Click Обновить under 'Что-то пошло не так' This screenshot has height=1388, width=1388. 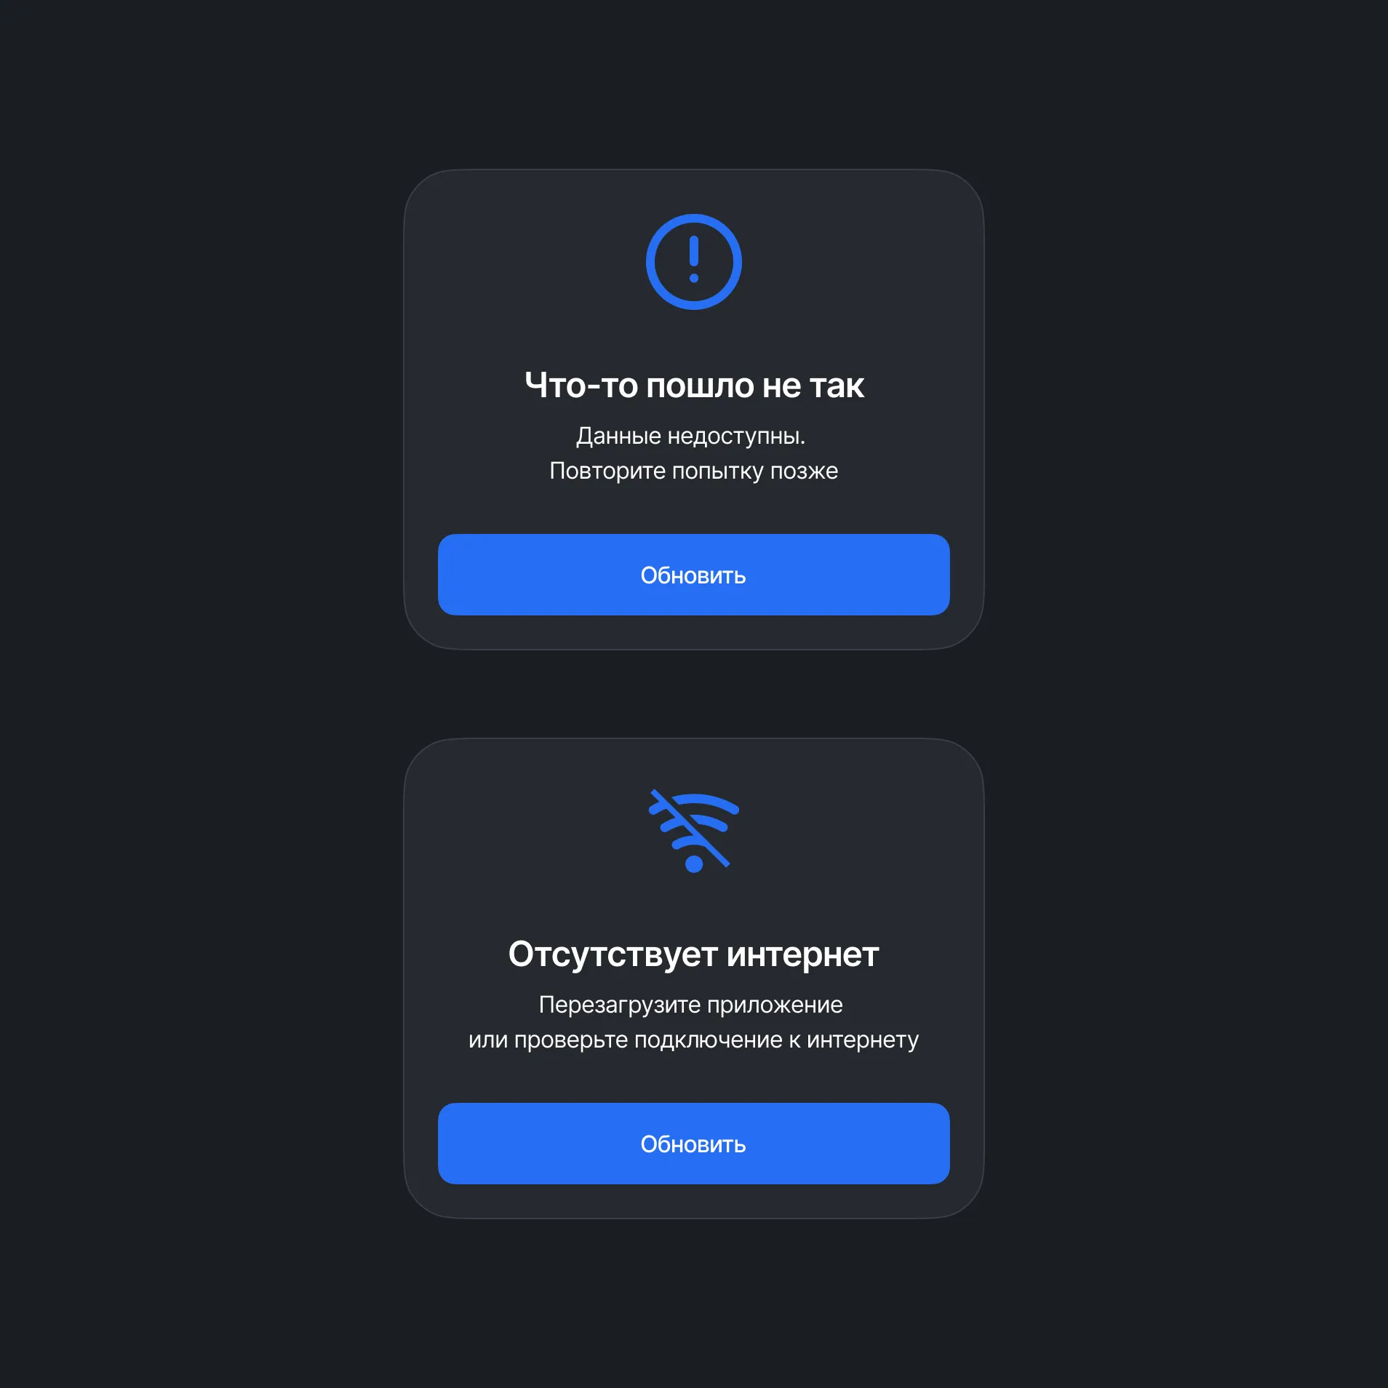694,575
